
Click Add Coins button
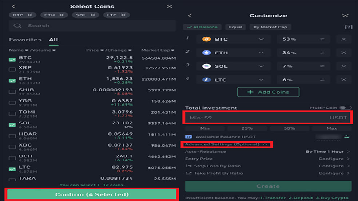pos(268,92)
